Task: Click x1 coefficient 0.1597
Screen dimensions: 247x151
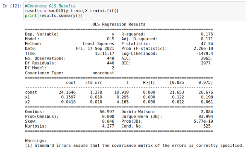Action: 68,97
